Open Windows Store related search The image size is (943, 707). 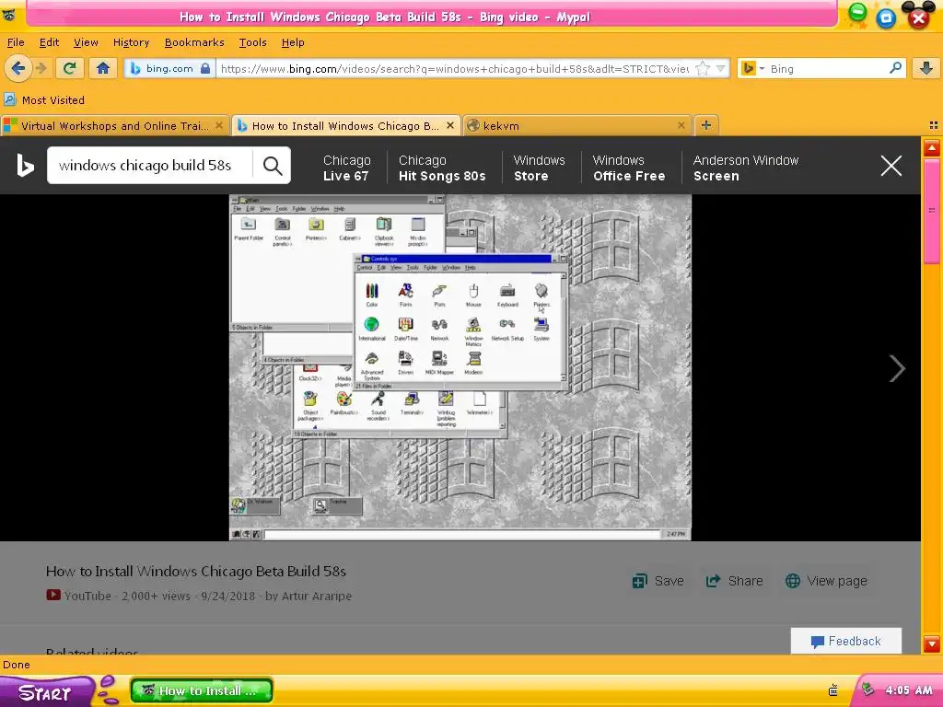click(539, 168)
